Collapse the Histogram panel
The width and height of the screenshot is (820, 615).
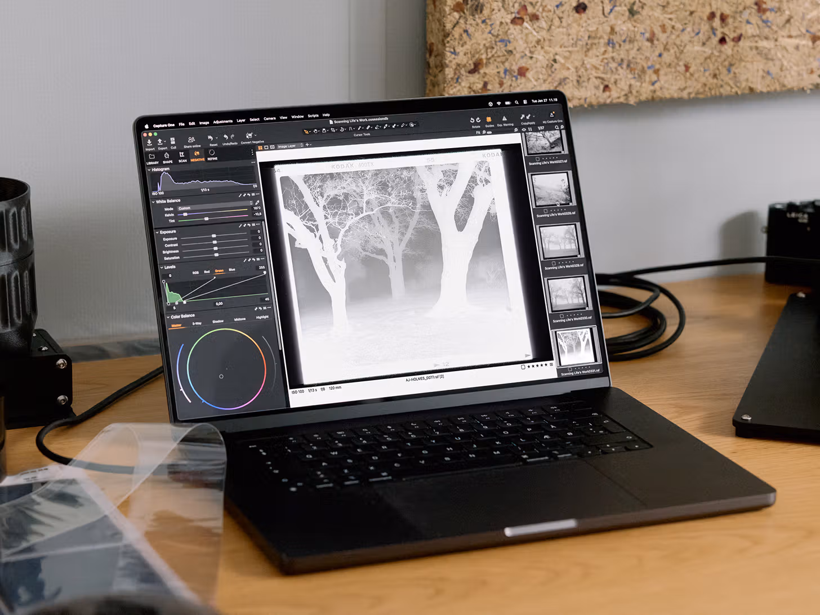[149, 170]
